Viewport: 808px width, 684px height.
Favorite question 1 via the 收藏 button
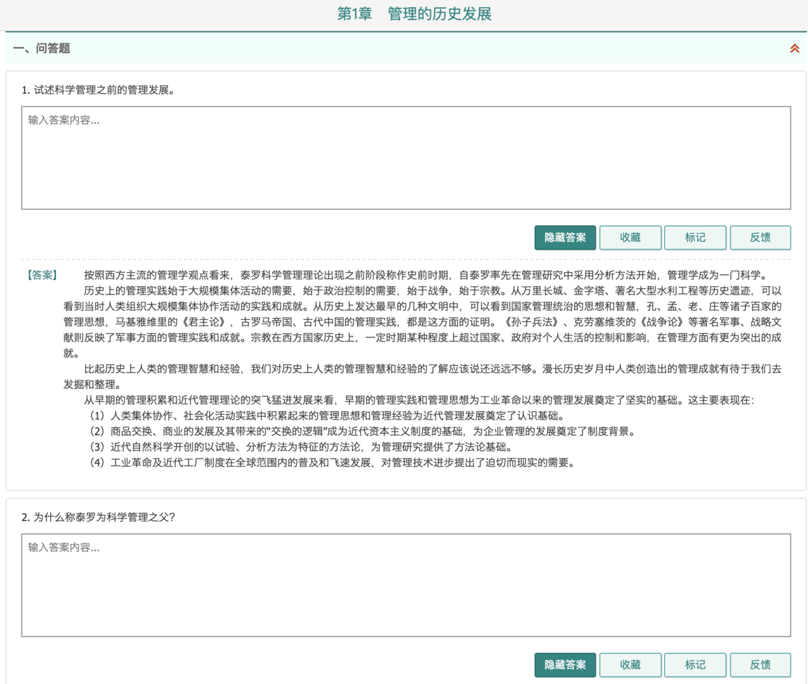click(x=629, y=238)
